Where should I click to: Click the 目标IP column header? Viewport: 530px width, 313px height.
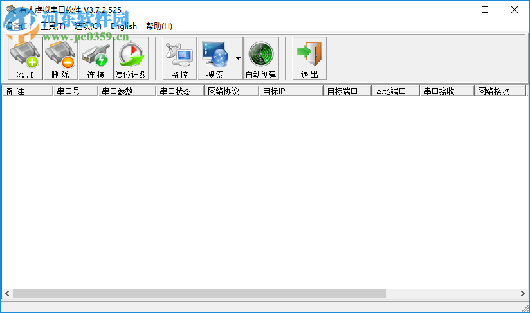(x=291, y=91)
